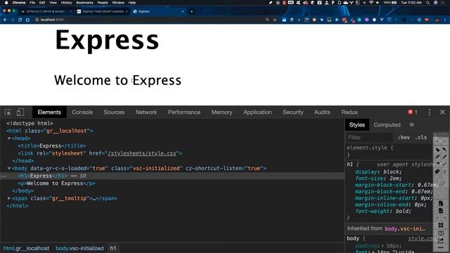Collapse the body element in the DOM tree
The width and height of the screenshot is (450, 253).
[9, 169]
